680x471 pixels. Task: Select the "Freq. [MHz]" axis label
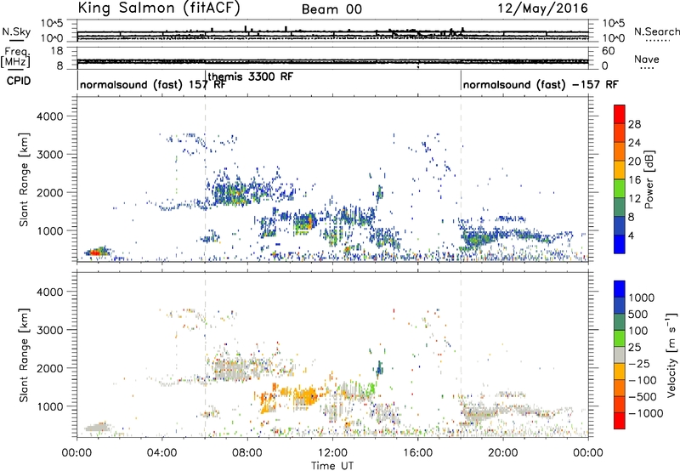point(15,58)
